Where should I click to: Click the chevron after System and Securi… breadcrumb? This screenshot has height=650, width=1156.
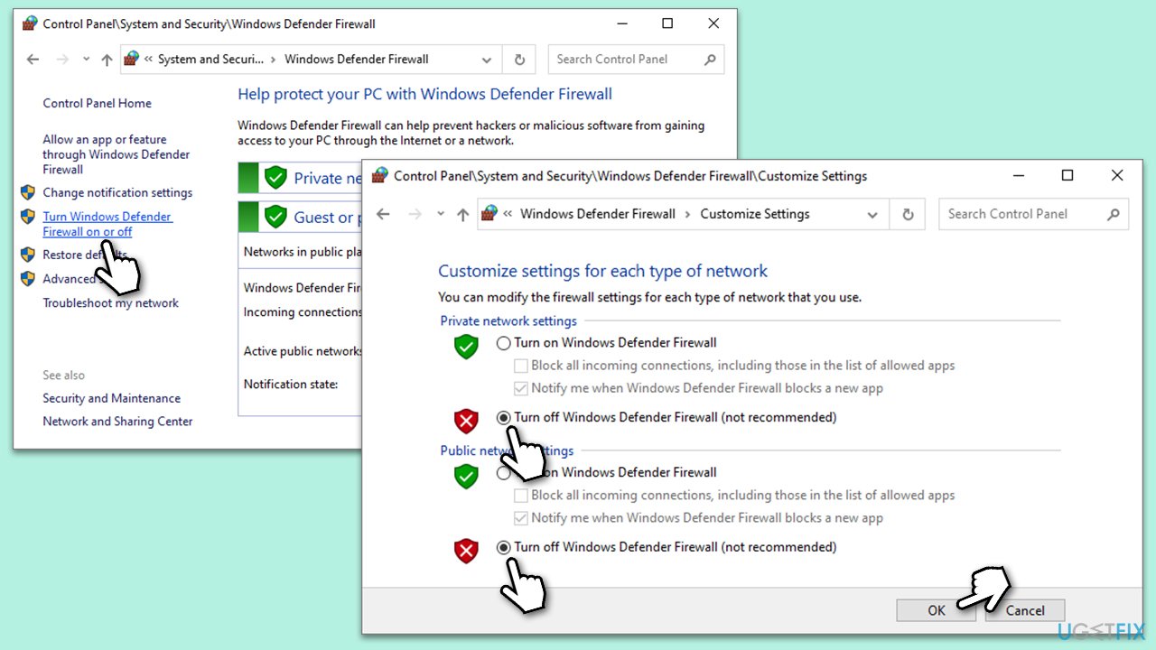tap(274, 60)
